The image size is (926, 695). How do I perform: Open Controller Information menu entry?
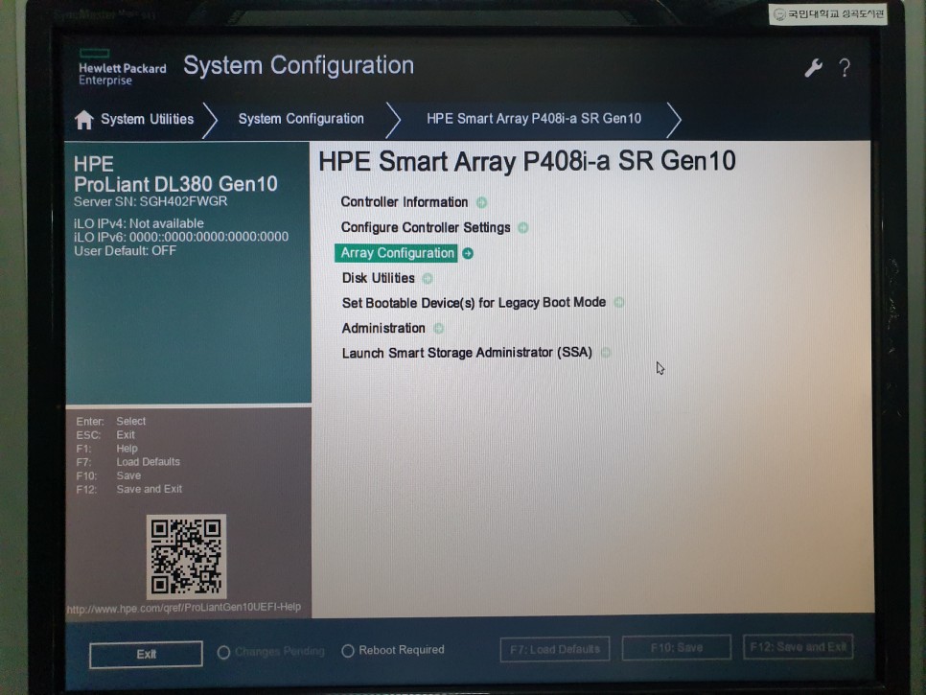(x=404, y=202)
